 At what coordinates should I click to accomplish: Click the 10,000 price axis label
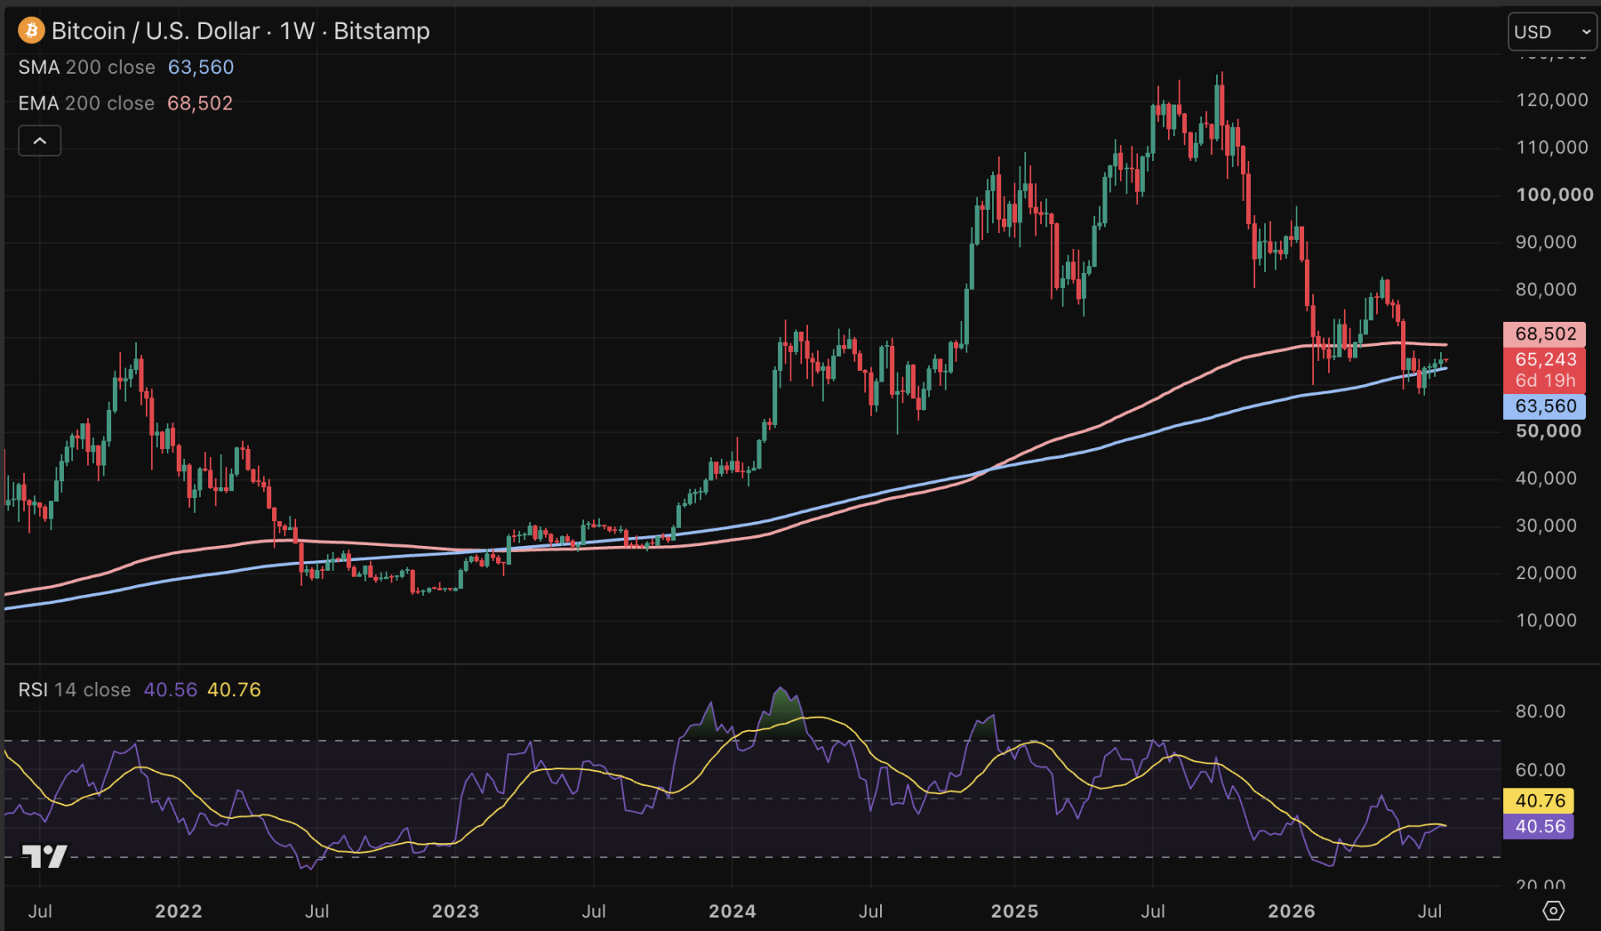[x=1547, y=620]
